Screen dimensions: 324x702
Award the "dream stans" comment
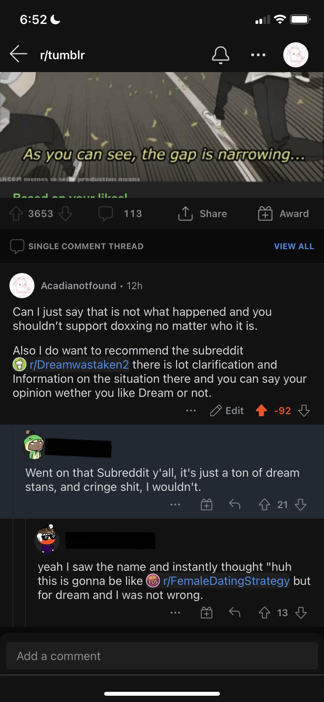(207, 505)
